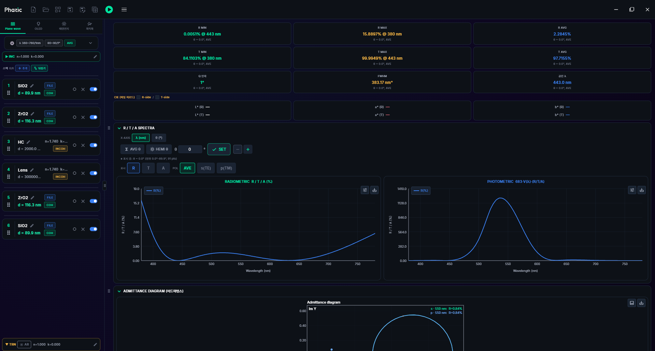Open the hamburger menu icon
The image size is (655, 351).
(x=124, y=10)
